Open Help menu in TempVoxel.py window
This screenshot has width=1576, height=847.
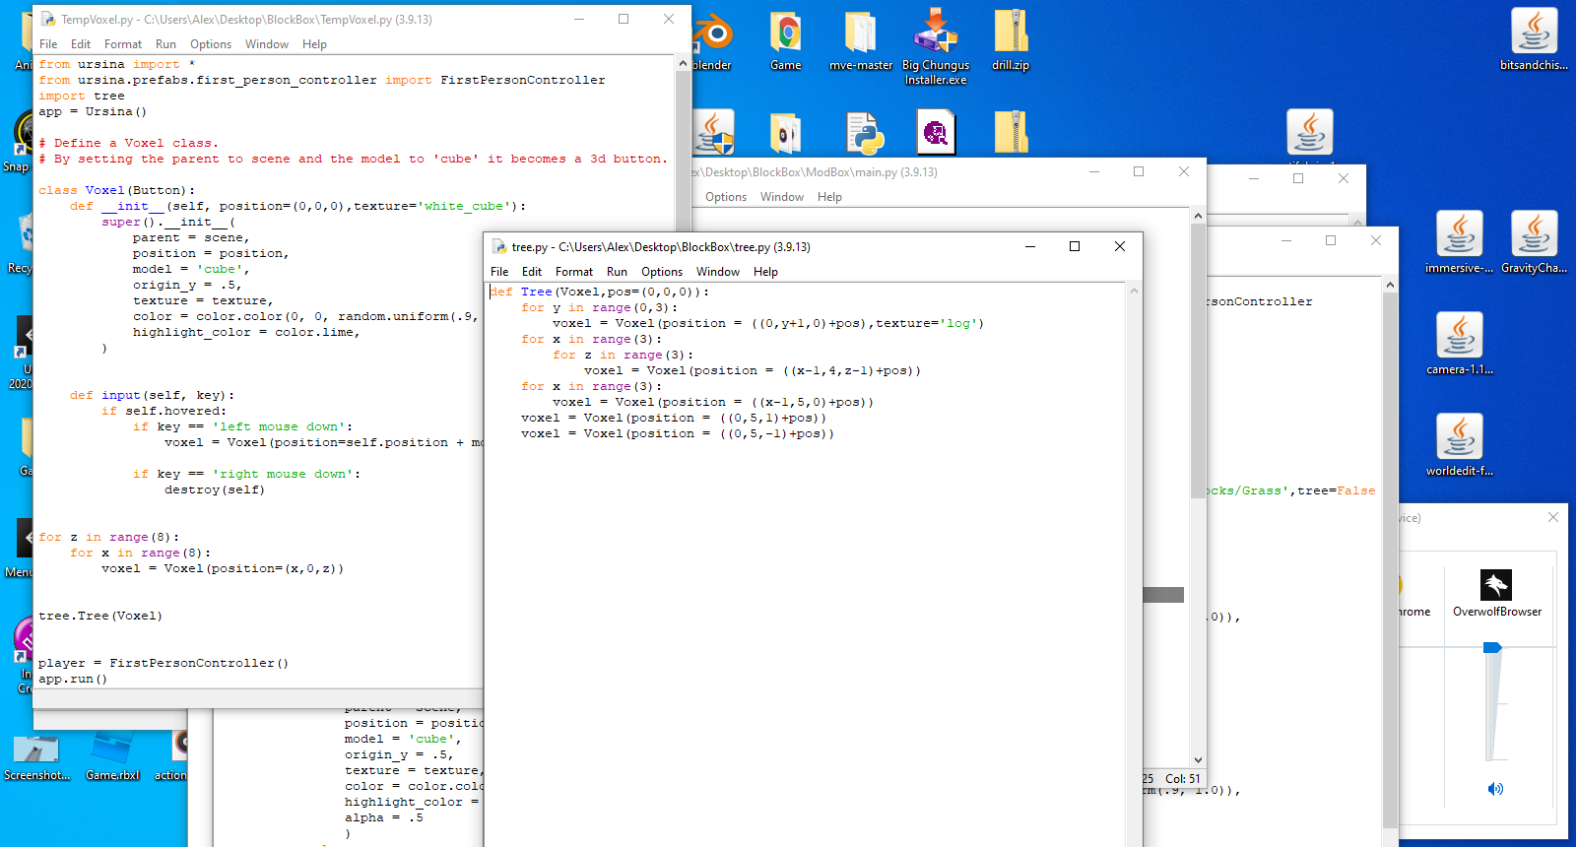(314, 44)
